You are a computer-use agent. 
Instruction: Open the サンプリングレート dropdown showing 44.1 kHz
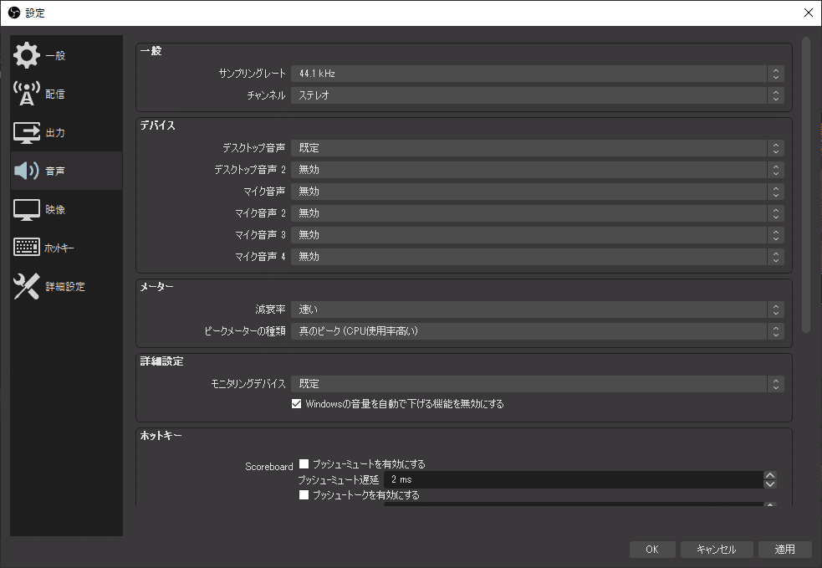tap(538, 74)
